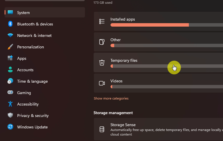Select Personalization in the sidebar
Viewport: 223px width, 141px height.
(x=45, y=47)
